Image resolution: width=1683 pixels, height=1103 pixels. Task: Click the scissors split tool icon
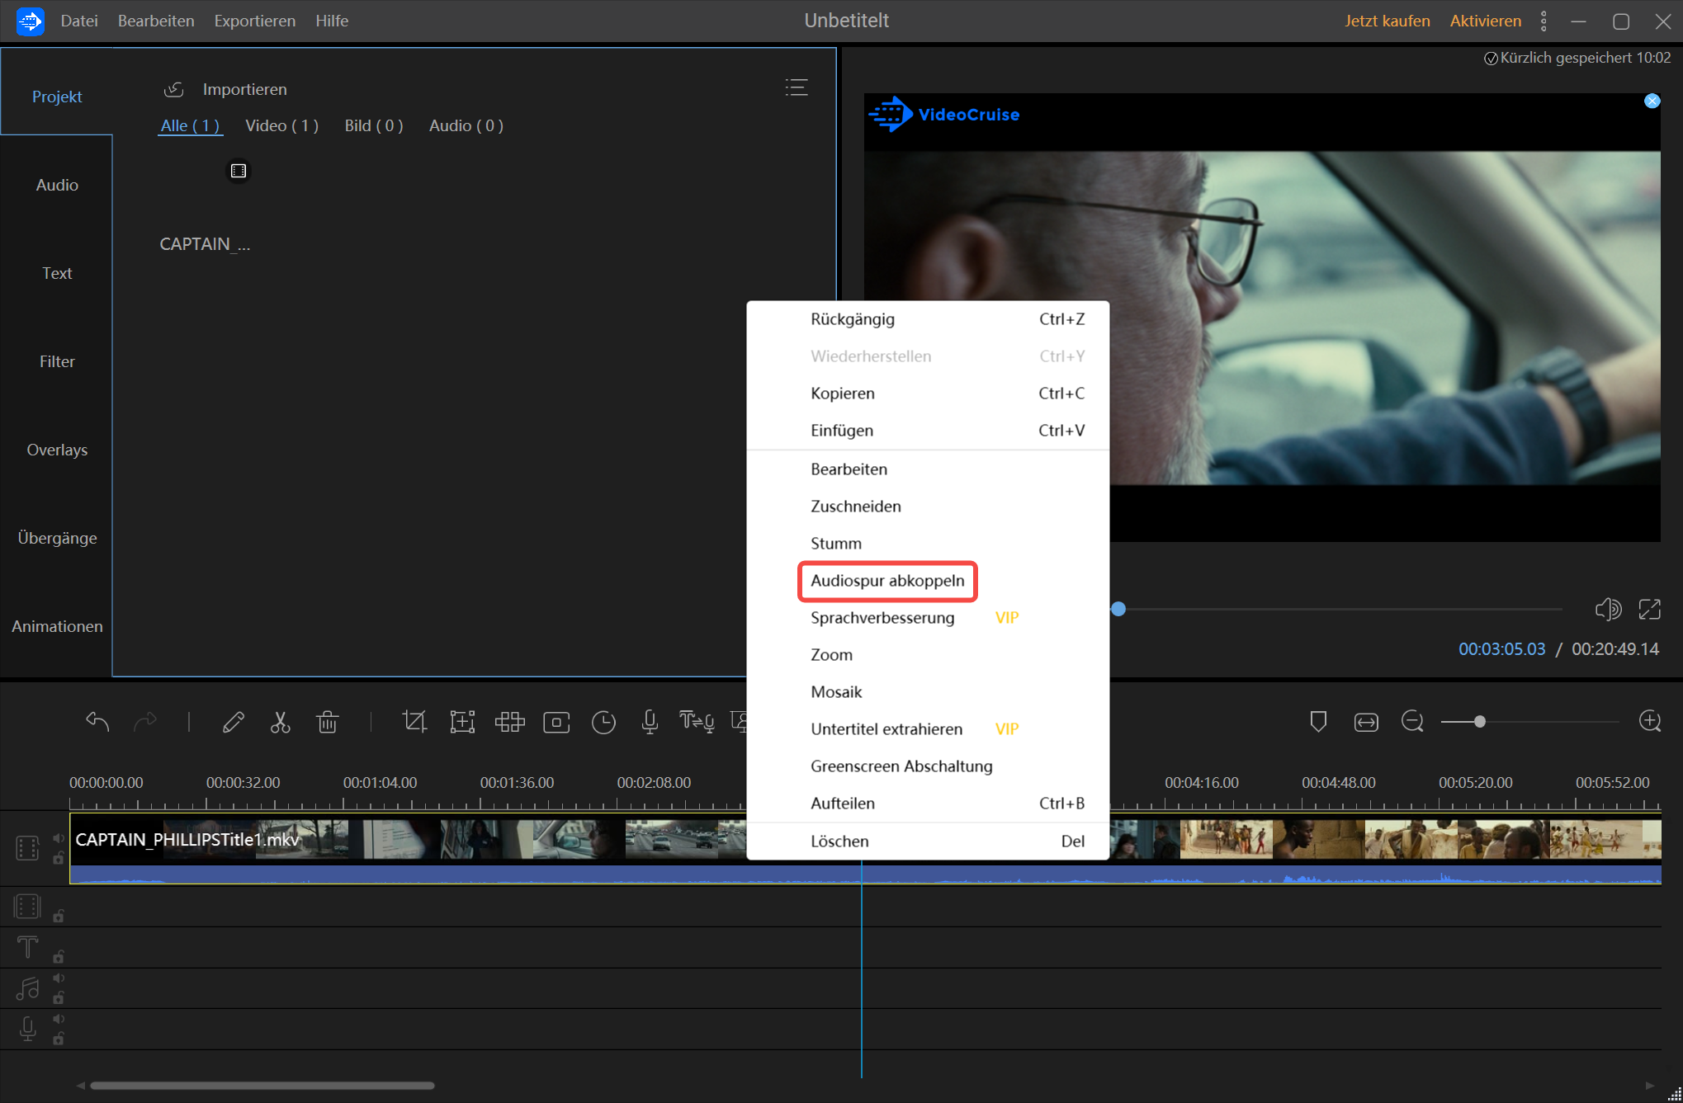click(x=280, y=723)
